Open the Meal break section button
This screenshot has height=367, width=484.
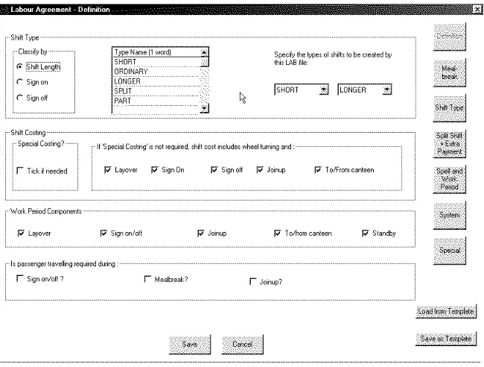coord(450,72)
